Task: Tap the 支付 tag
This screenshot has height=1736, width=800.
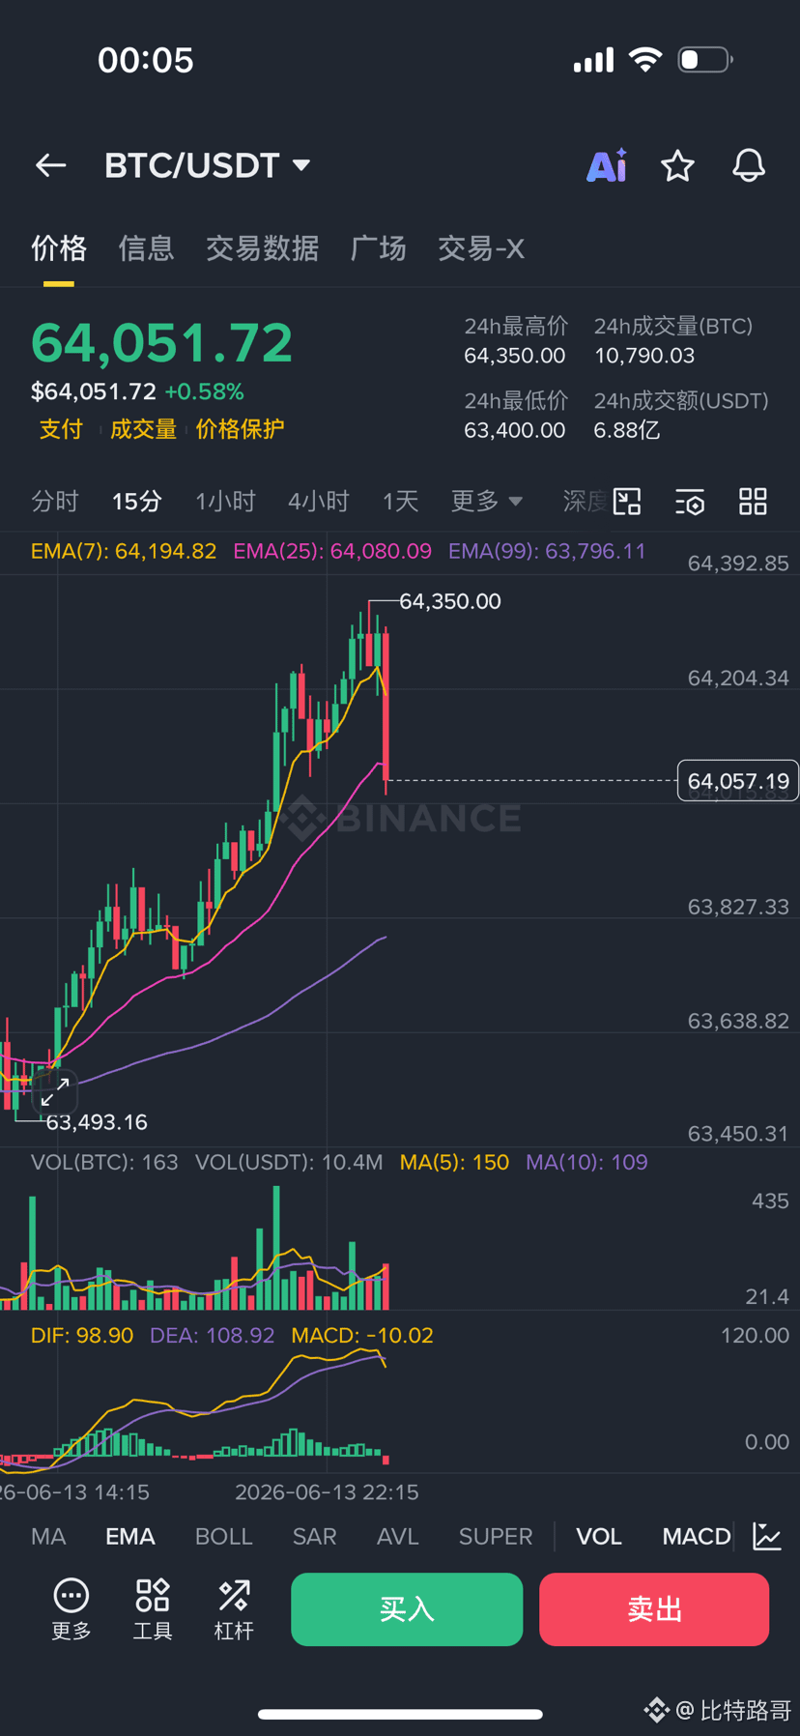Action: pos(61,429)
